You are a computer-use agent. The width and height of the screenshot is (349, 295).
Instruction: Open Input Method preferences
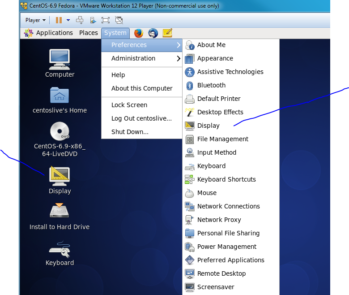231,152
